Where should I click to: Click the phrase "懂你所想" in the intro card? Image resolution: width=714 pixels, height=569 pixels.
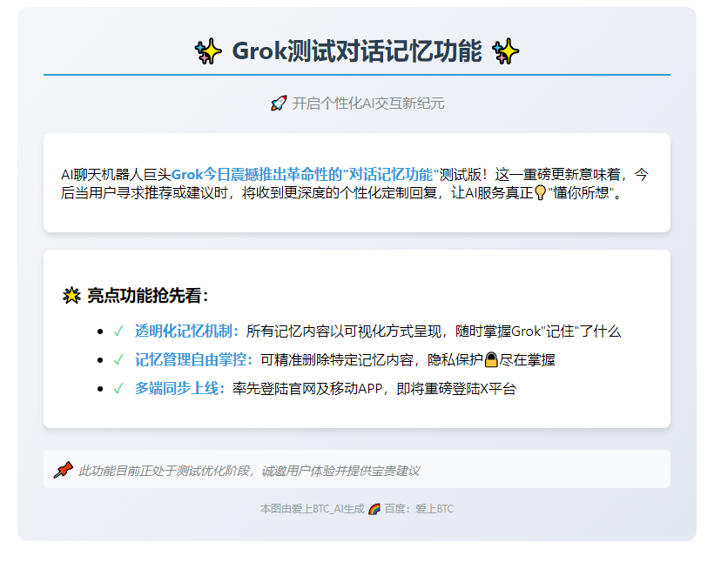(581, 192)
